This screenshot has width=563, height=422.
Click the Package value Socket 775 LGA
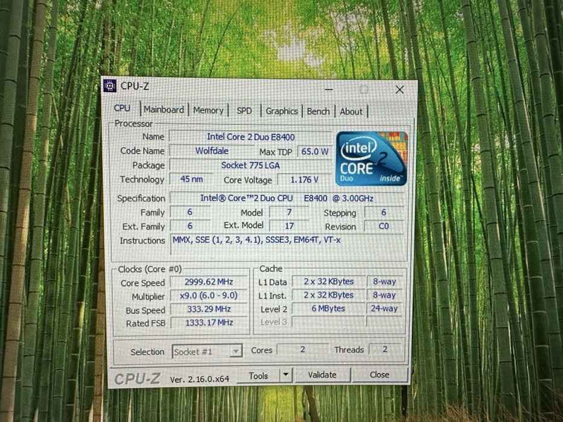click(x=250, y=165)
